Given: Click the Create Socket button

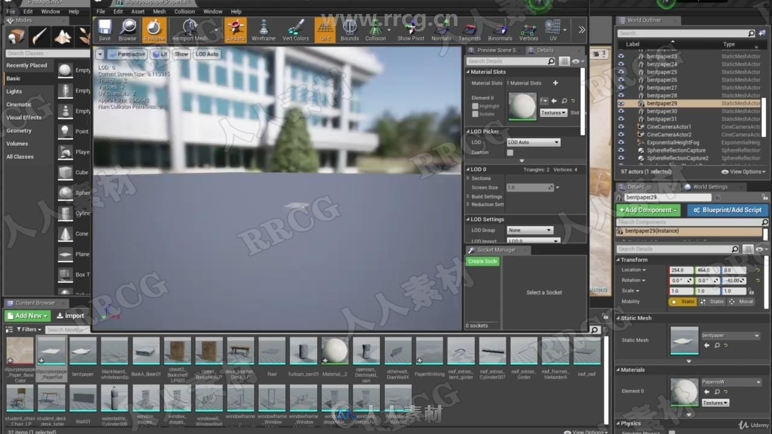Looking at the screenshot, I should [482, 261].
